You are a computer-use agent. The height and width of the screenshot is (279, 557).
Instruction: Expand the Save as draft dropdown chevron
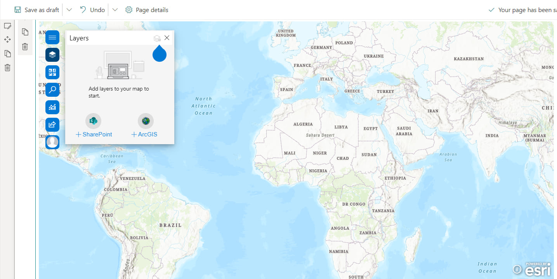[x=69, y=10]
